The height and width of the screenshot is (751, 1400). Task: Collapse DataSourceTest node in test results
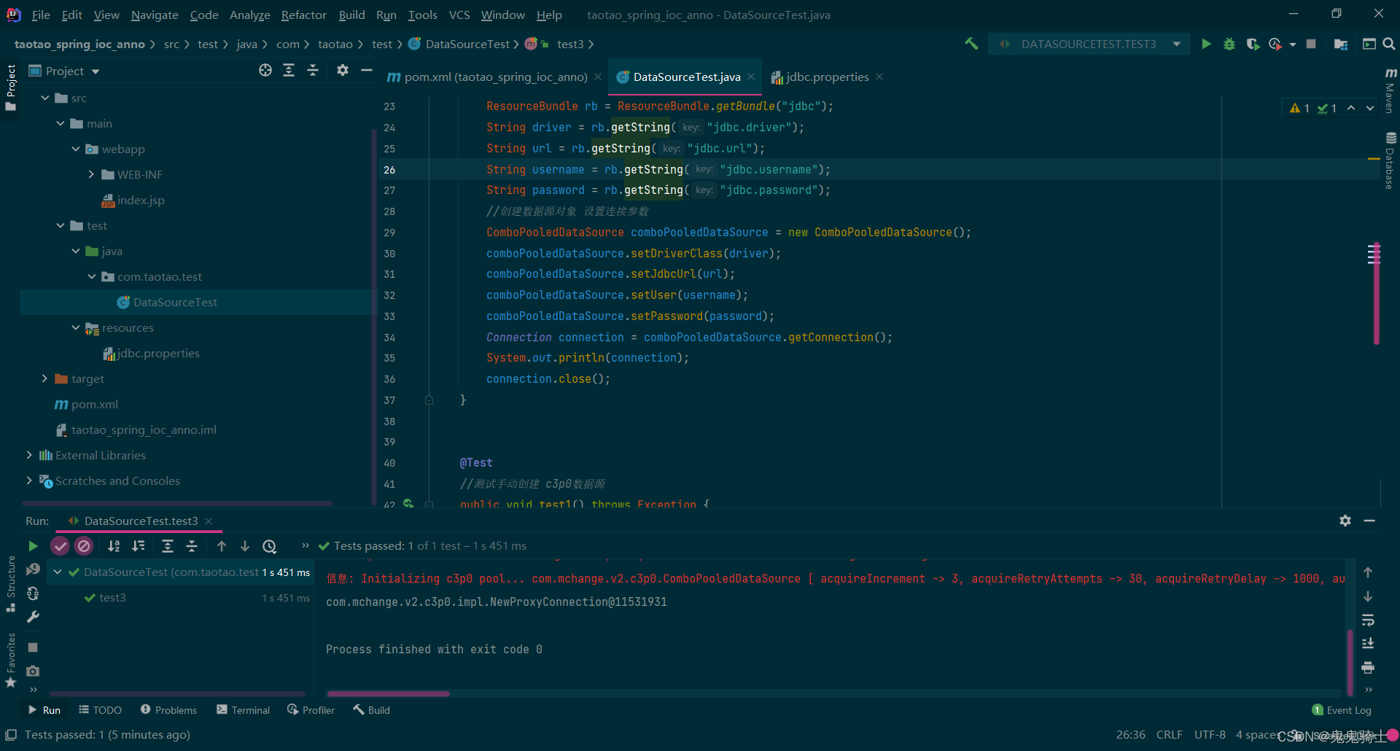tap(58, 572)
